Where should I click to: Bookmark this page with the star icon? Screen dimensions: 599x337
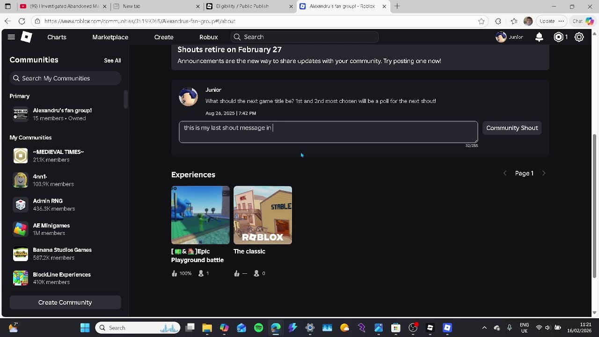(x=481, y=21)
